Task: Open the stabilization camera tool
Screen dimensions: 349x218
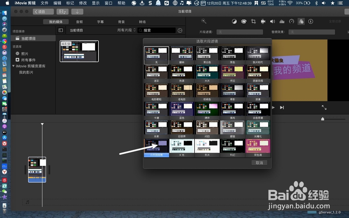Action: point(263,21)
